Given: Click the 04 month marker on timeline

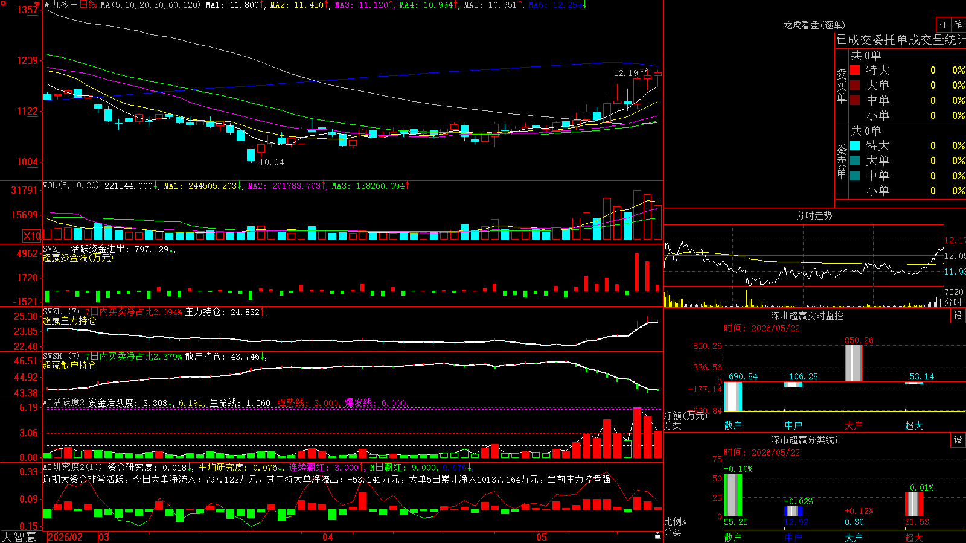Looking at the screenshot, I should pos(327,537).
